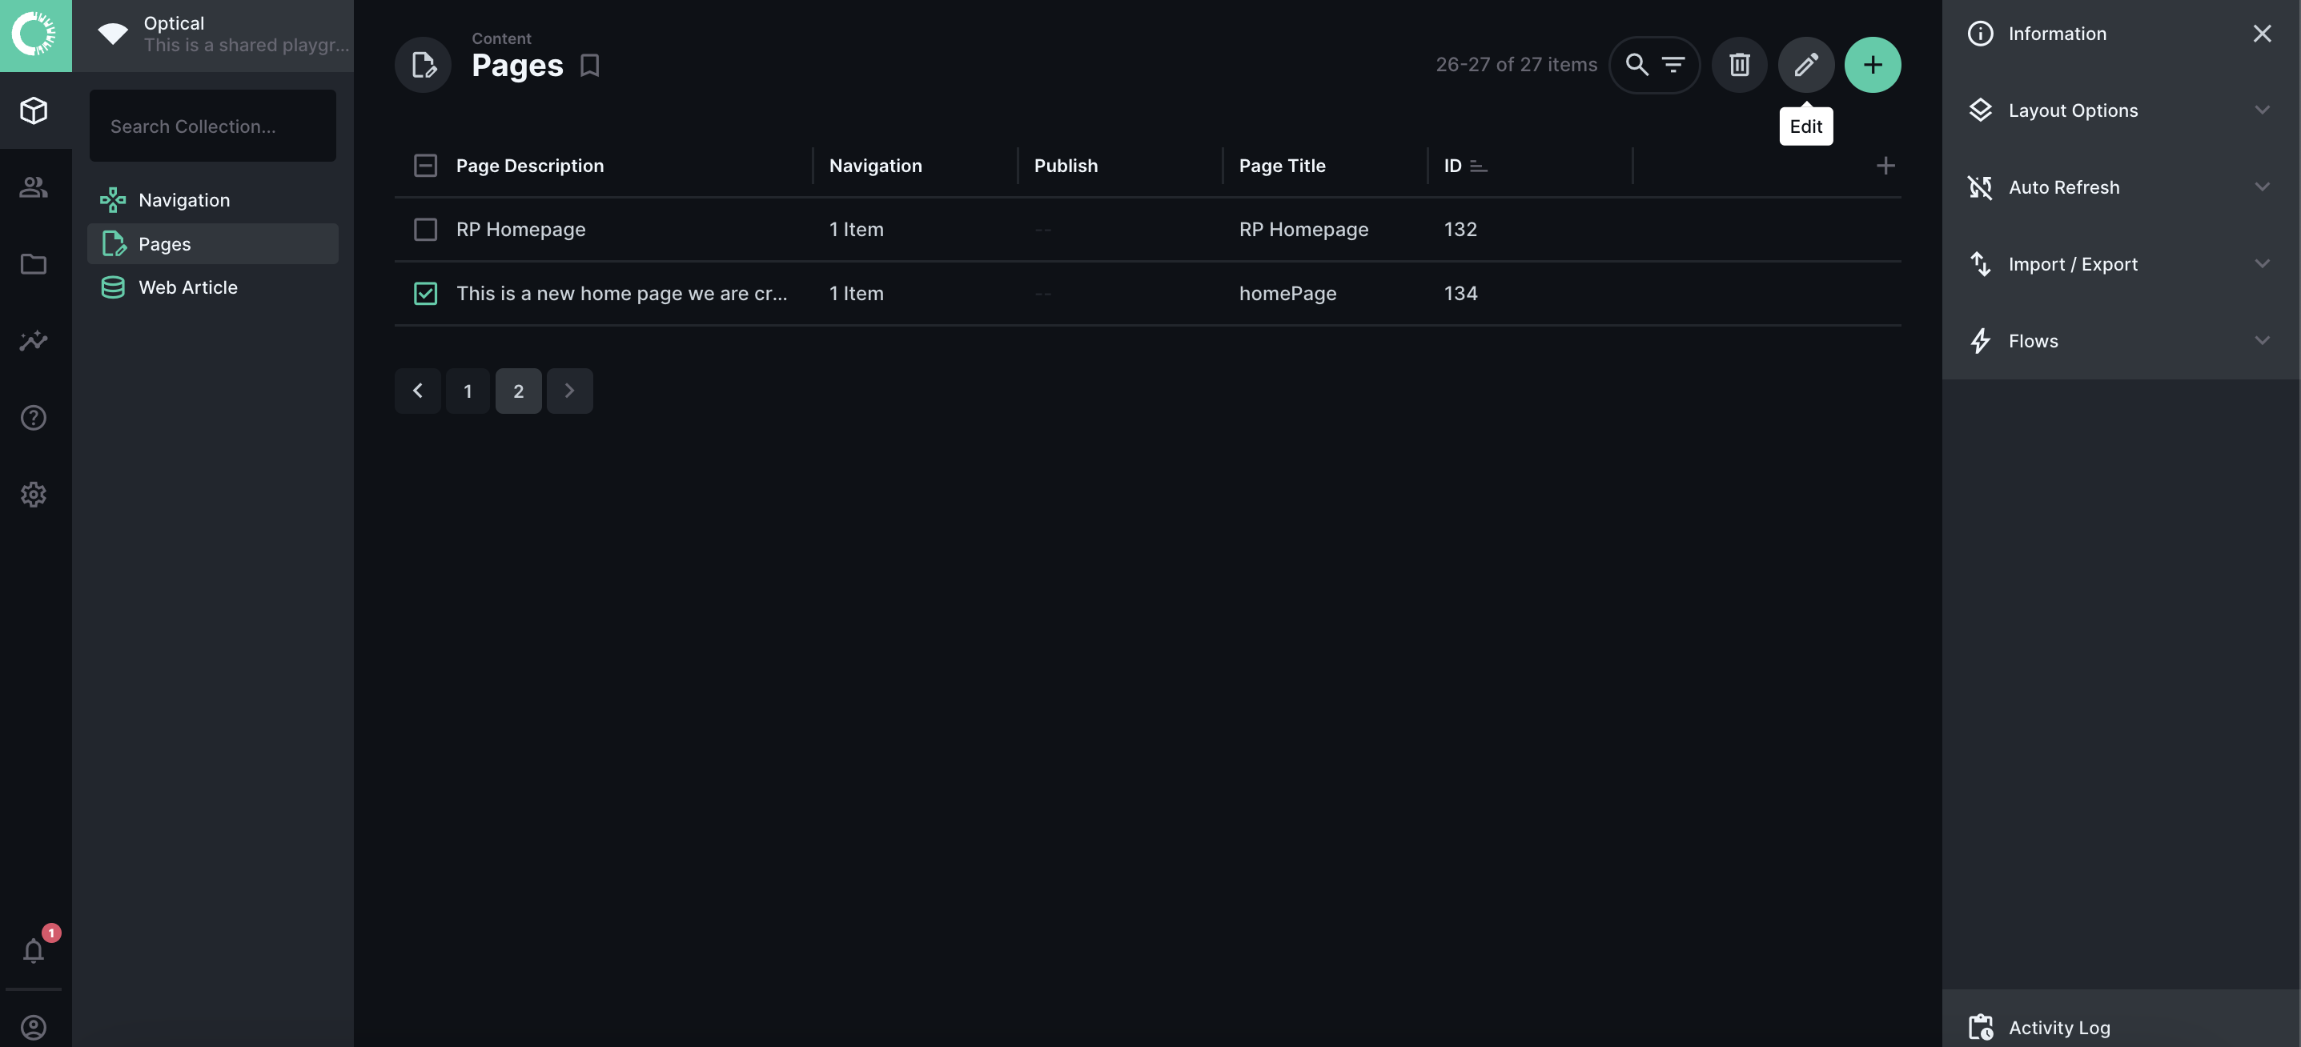
Task: Open the Insights module icon
Action: pyautogui.click(x=34, y=340)
